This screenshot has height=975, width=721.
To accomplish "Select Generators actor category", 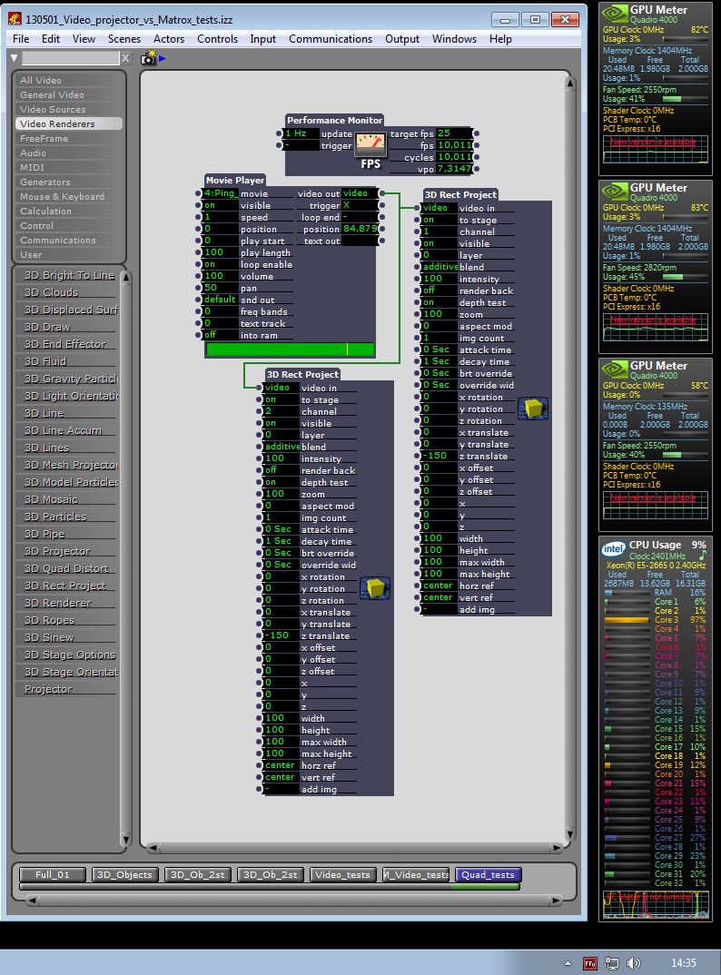I will click(68, 182).
